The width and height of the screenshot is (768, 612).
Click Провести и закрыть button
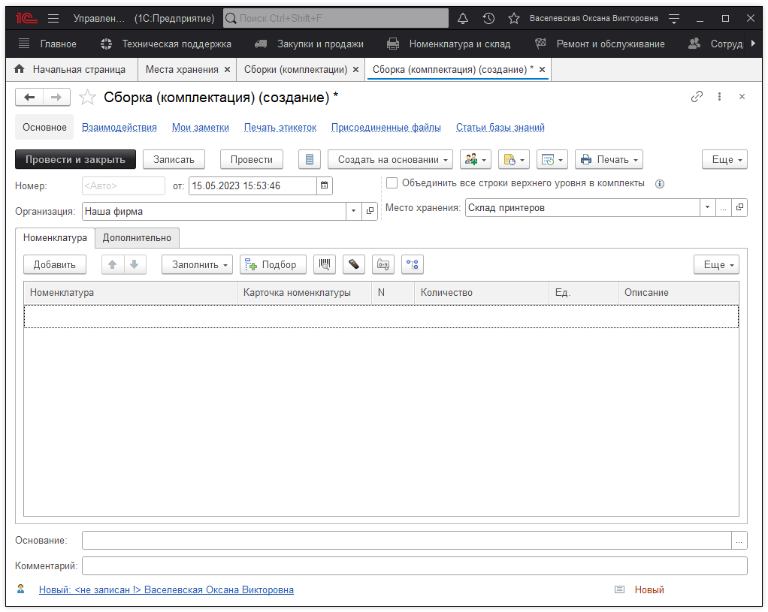tap(75, 159)
